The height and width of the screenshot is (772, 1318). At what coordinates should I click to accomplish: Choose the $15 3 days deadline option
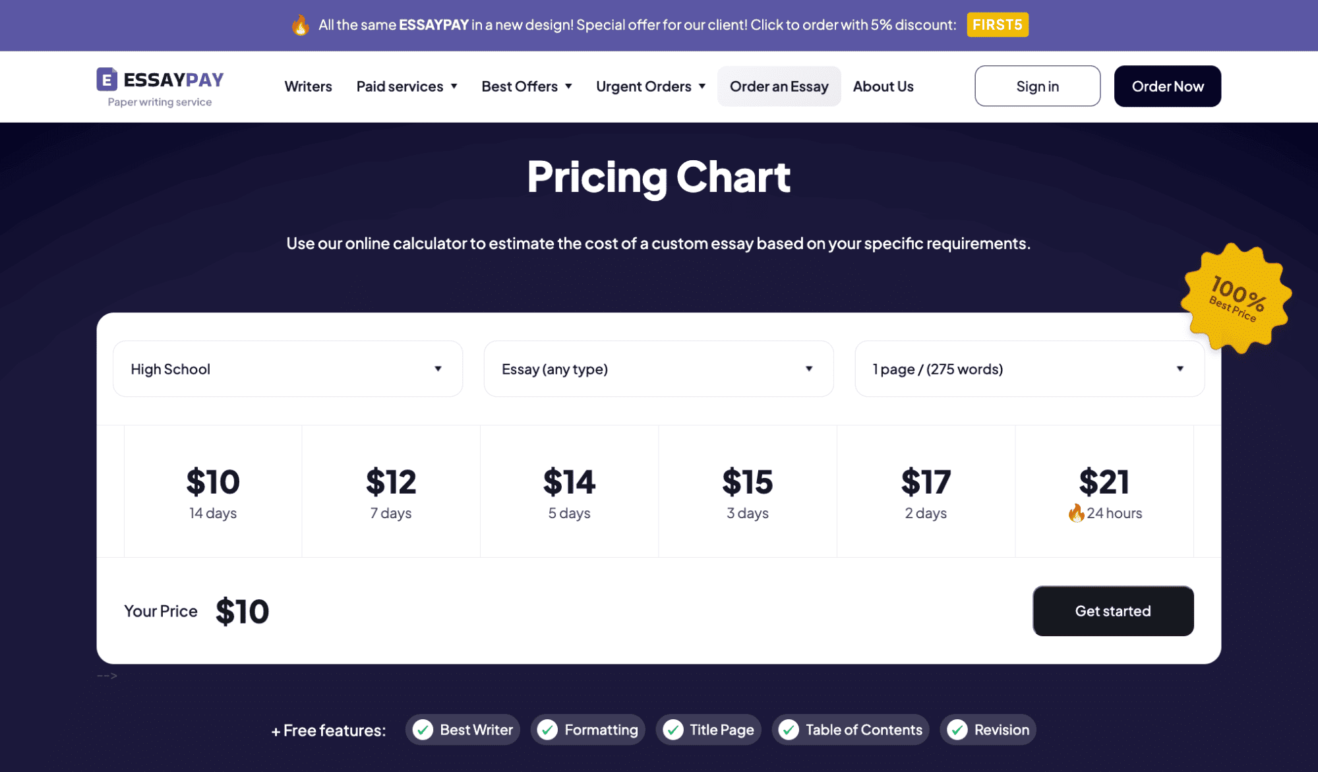[748, 492]
